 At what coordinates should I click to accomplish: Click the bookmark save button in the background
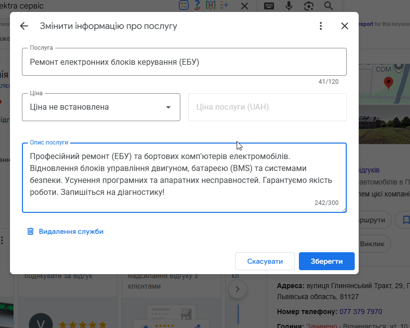click(406, 220)
